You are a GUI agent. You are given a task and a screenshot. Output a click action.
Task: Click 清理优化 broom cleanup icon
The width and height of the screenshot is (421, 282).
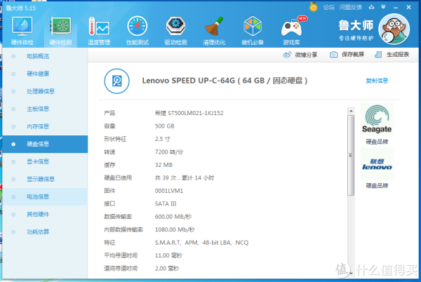(x=214, y=31)
